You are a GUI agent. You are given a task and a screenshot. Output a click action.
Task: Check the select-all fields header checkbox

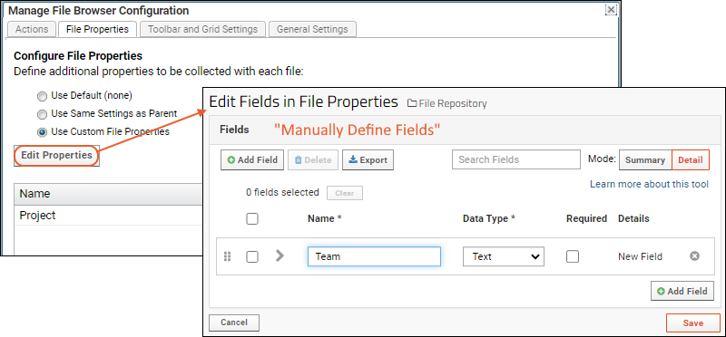[252, 219]
